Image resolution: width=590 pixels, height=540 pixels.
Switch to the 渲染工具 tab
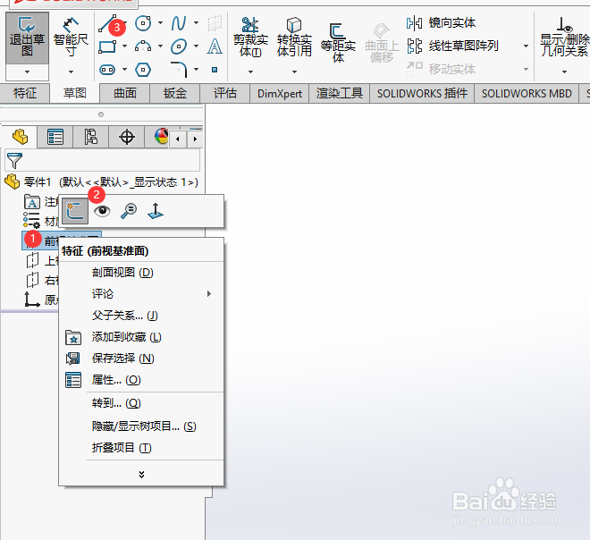[340, 93]
